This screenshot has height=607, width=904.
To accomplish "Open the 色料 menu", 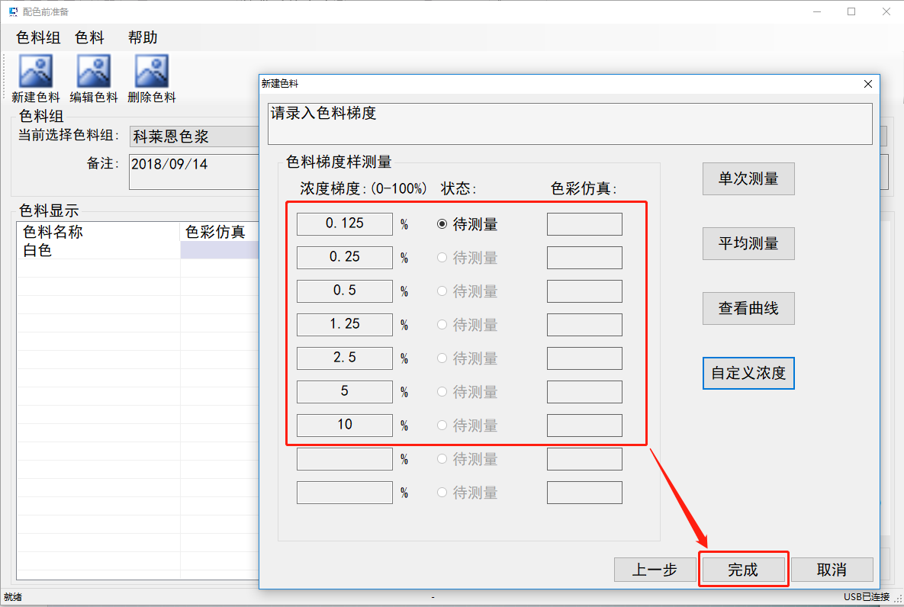I will [89, 37].
